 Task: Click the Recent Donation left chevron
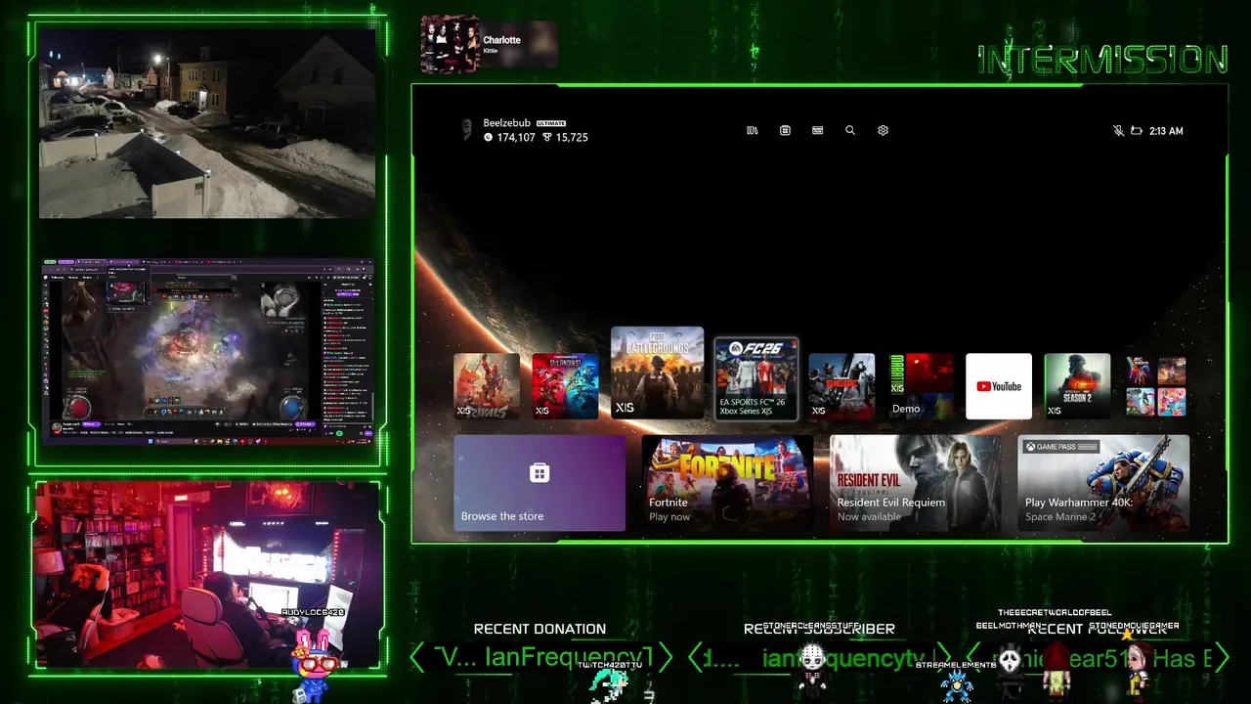[417, 658]
